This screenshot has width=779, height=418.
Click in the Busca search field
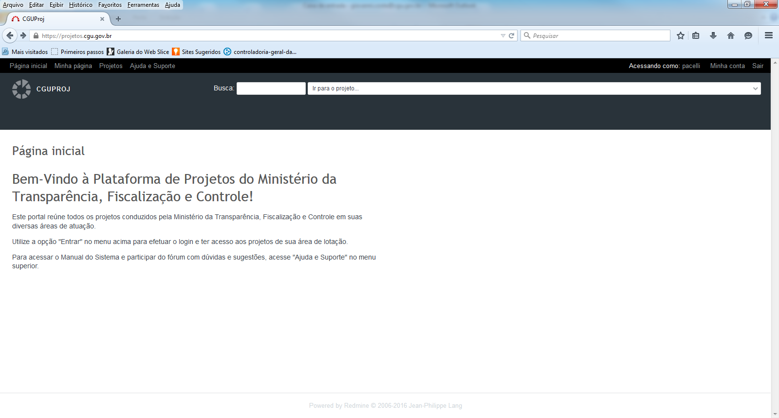271,88
